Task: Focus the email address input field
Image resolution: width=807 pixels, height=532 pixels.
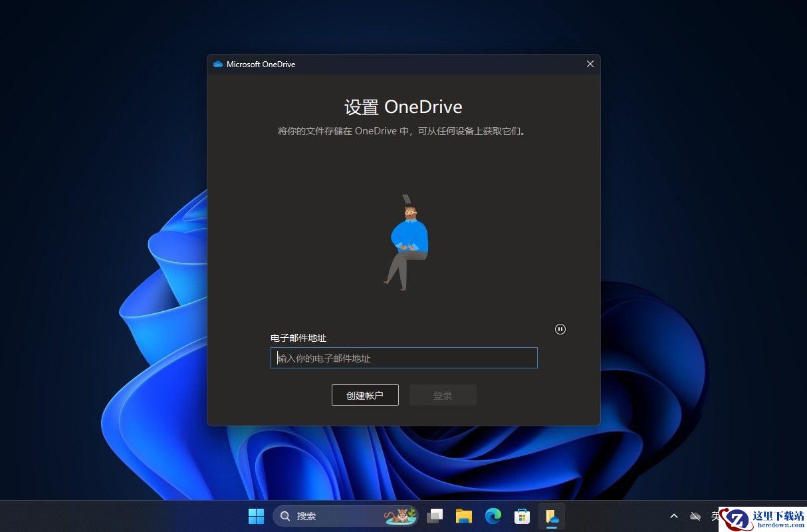Action: pyautogui.click(x=404, y=358)
